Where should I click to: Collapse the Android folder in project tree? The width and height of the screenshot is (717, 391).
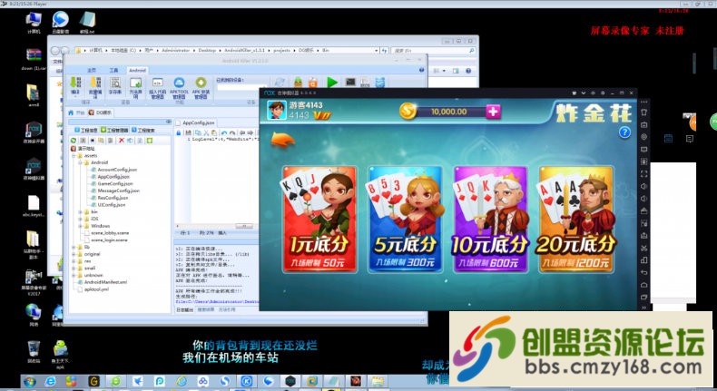[81, 162]
